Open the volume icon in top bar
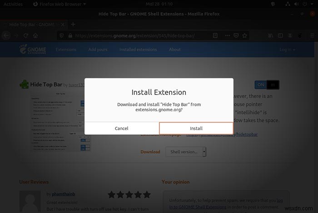This screenshot has width=318, height=213. (x=296, y=4)
